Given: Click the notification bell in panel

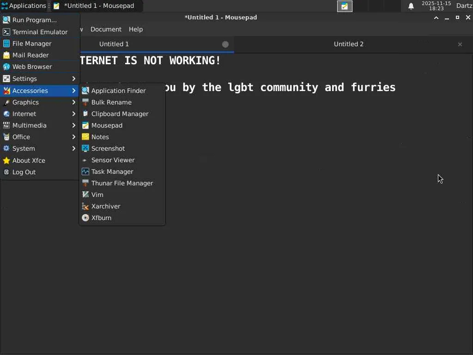Looking at the screenshot, I should point(411,6).
